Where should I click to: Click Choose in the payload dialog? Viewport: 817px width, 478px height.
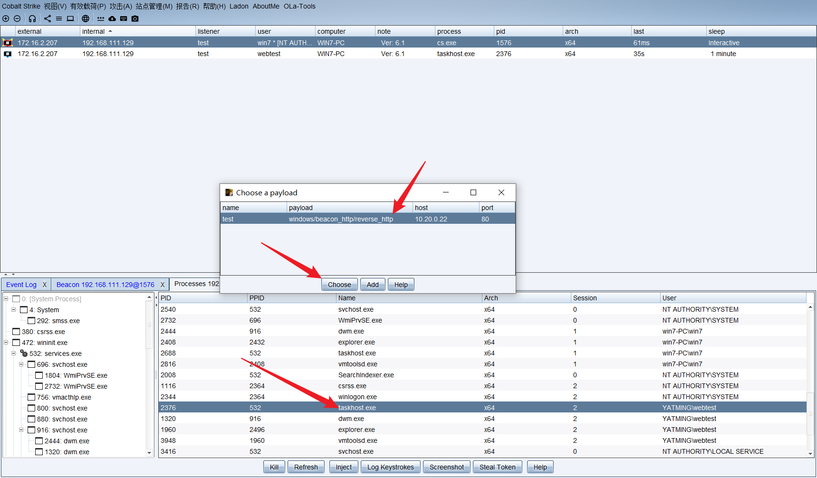(x=339, y=285)
